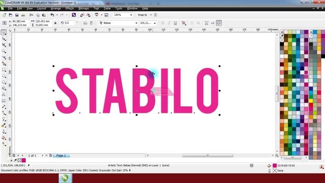Click the Search content icon
The width and height of the screenshot is (325, 183).
(74, 15)
